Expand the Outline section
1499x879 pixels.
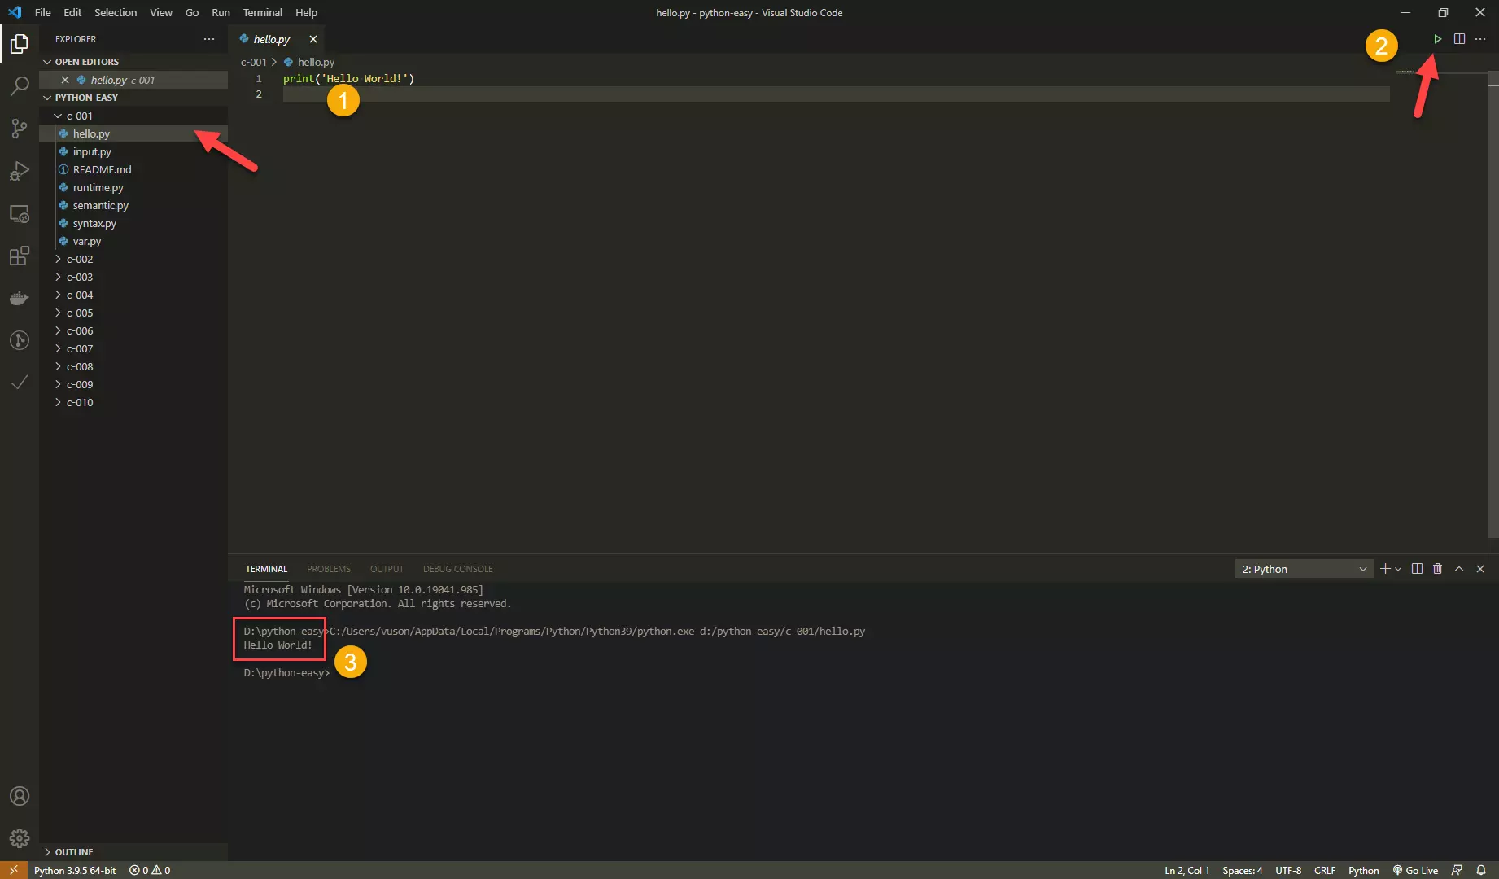click(x=133, y=852)
